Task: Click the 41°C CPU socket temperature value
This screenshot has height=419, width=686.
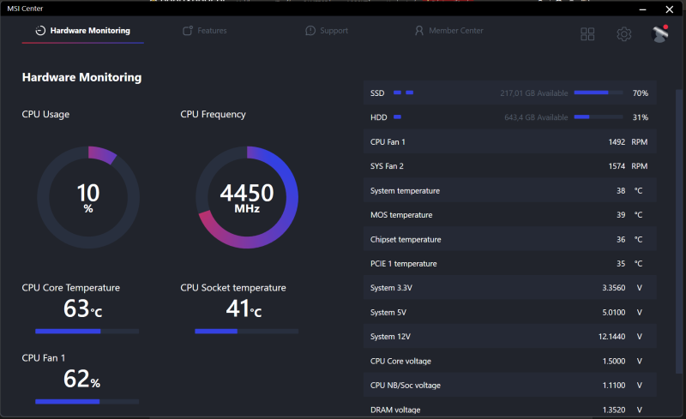Action: (x=244, y=308)
